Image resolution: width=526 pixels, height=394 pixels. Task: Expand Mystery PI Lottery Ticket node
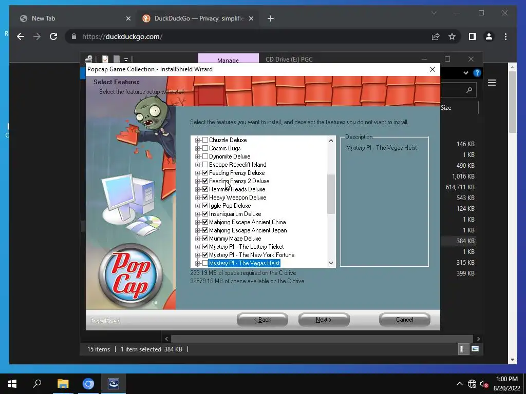[198, 247]
